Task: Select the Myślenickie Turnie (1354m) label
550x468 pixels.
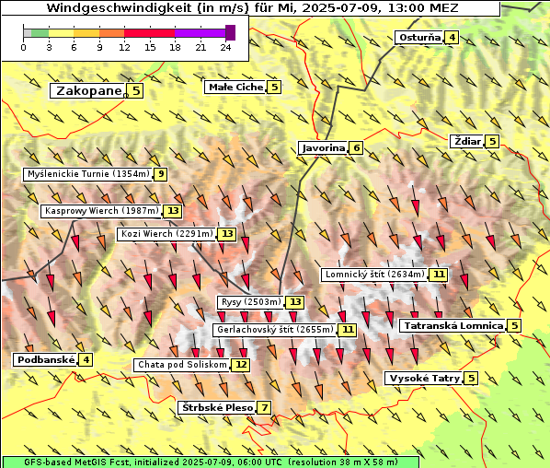Action: (88, 174)
